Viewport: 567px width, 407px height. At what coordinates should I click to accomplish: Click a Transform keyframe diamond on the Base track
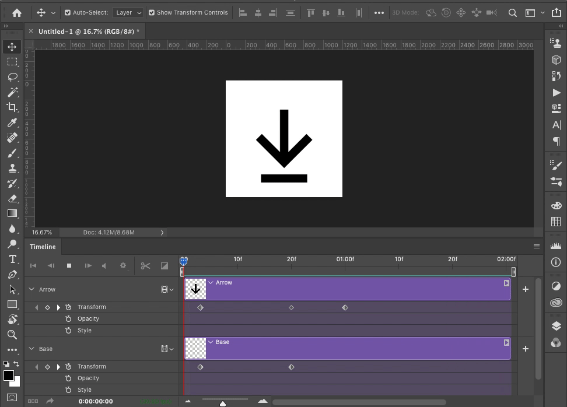pyautogui.click(x=201, y=367)
